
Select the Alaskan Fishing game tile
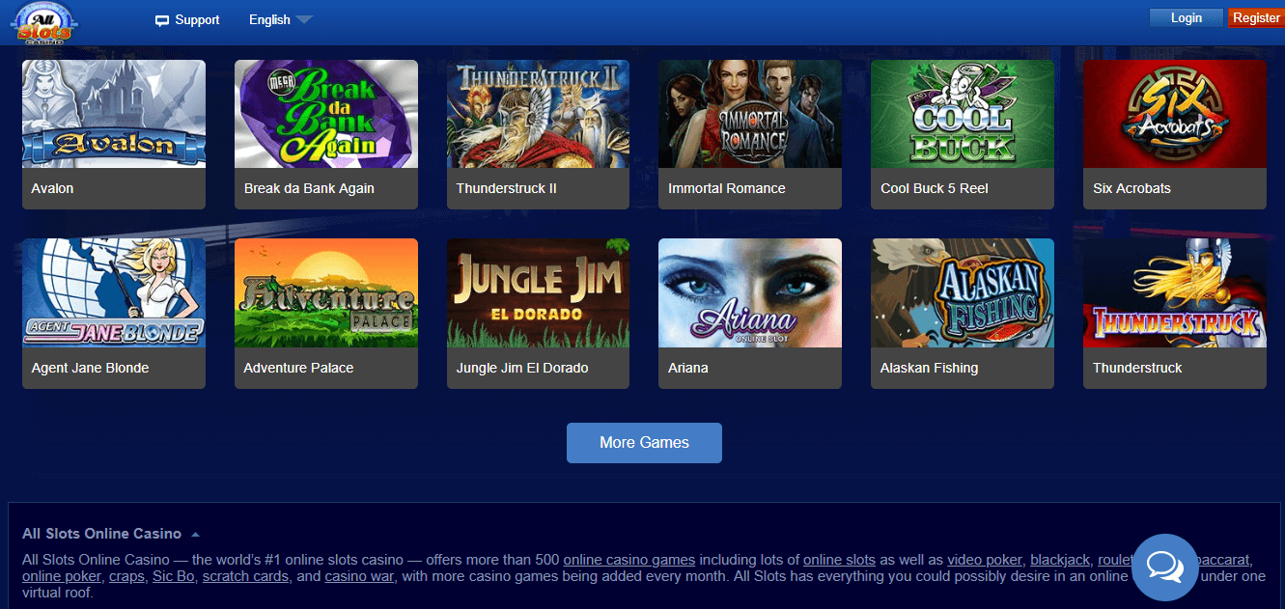click(963, 314)
